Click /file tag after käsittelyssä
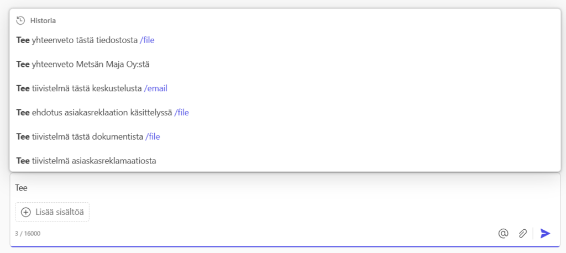The image size is (566, 253). pyautogui.click(x=181, y=113)
